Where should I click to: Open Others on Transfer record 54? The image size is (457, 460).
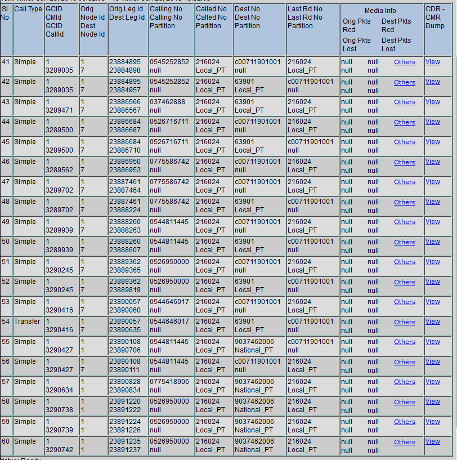[405, 321]
